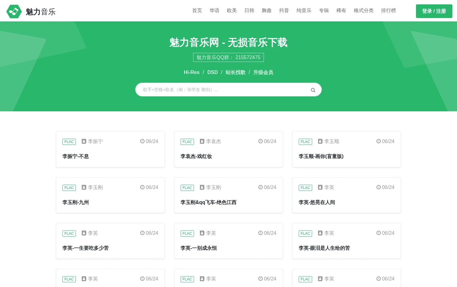Open the 日韩 category
Screen dimensions: 457x287
pyautogui.click(x=249, y=11)
